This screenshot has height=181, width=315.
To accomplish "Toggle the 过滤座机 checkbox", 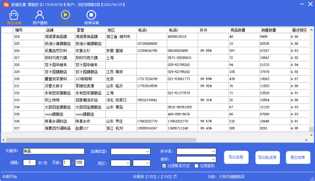I will click(196, 166).
